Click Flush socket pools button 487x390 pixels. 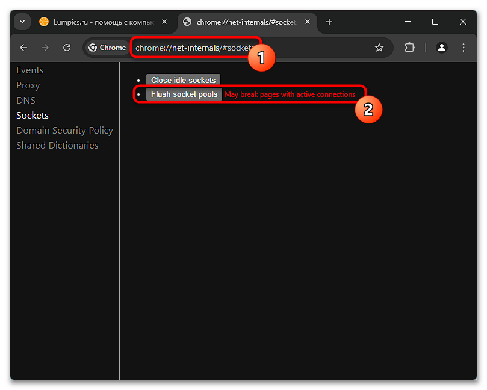pyautogui.click(x=184, y=94)
